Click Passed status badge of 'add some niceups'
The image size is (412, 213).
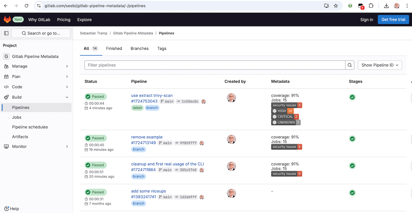pos(96,192)
